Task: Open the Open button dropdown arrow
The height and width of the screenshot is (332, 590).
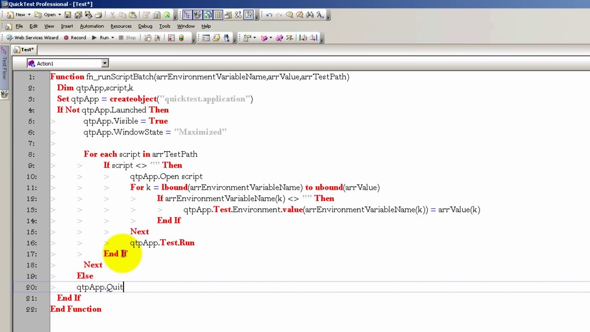Action: [59, 15]
